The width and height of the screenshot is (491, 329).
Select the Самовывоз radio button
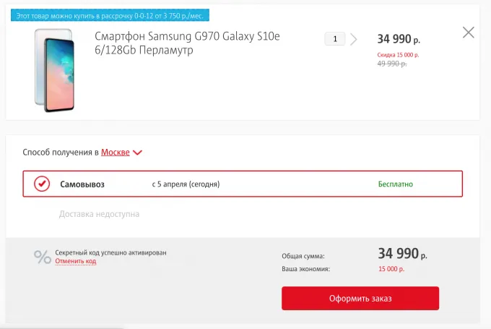[x=42, y=184]
